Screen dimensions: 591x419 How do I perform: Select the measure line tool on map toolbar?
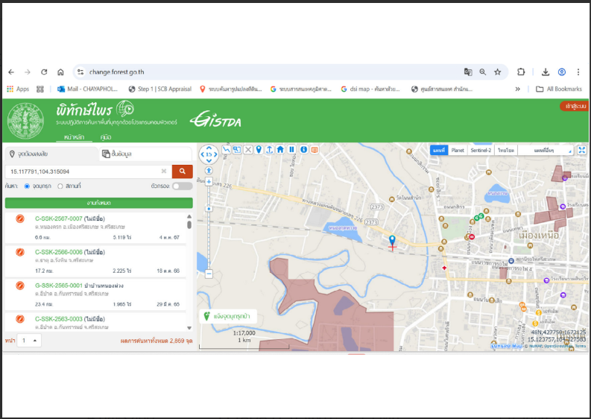[x=226, y=149]
